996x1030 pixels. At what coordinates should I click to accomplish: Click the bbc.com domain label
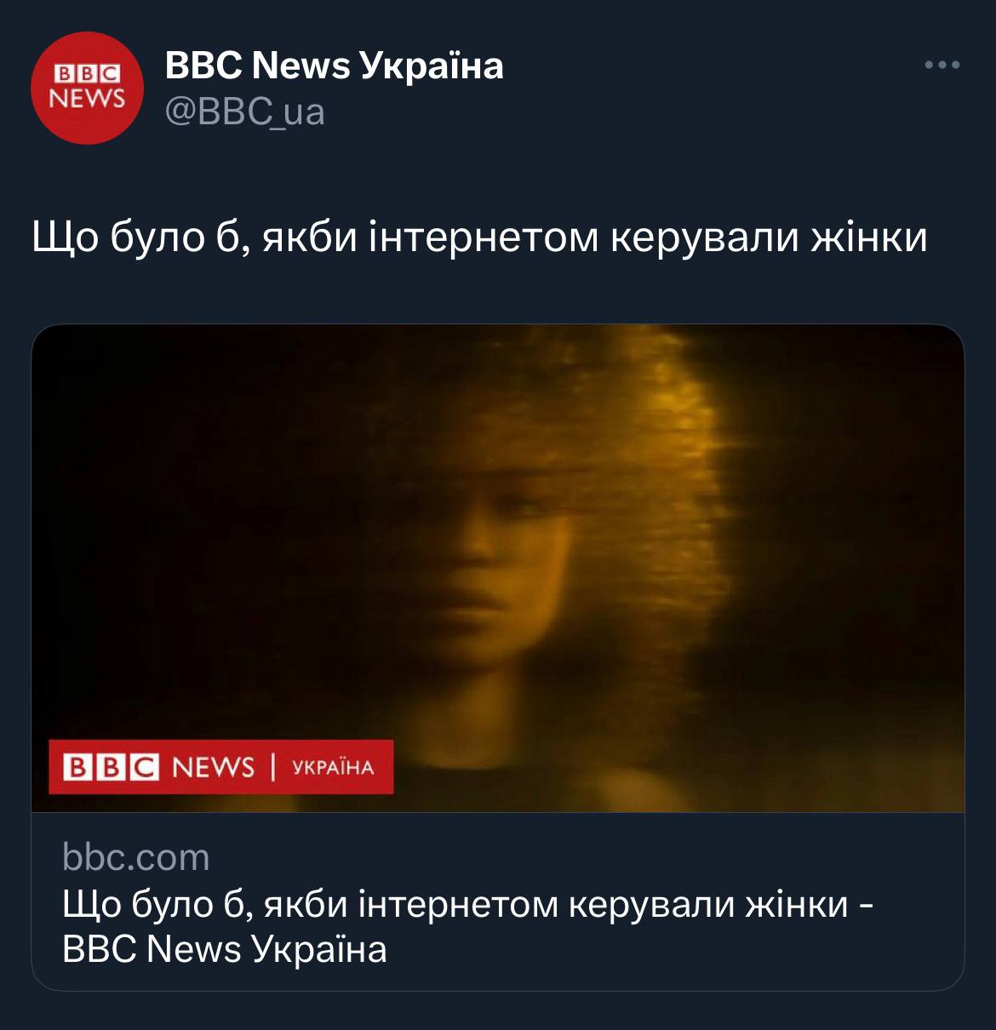pyautogui.click(x=136, y=857)
